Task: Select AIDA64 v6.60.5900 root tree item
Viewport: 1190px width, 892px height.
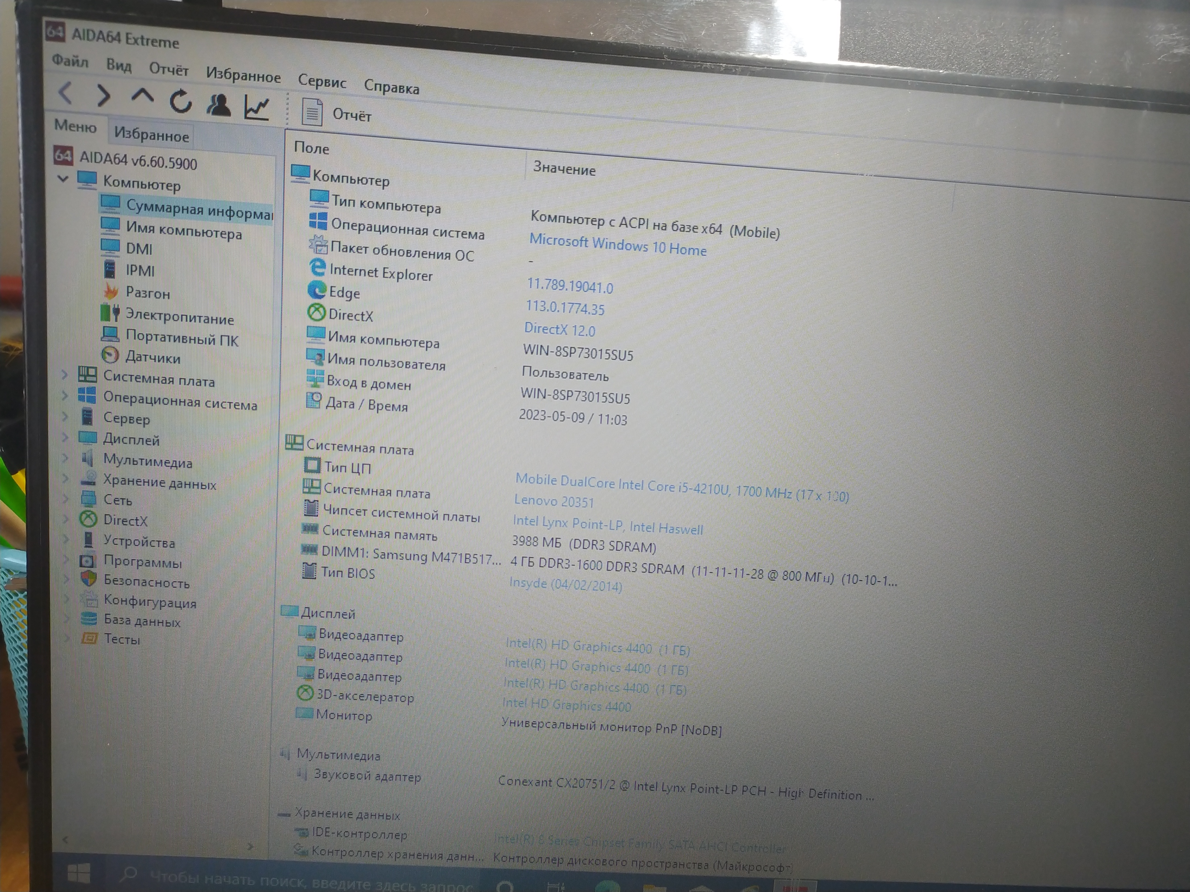Action: pyautogui.click(x=126, y=159)
